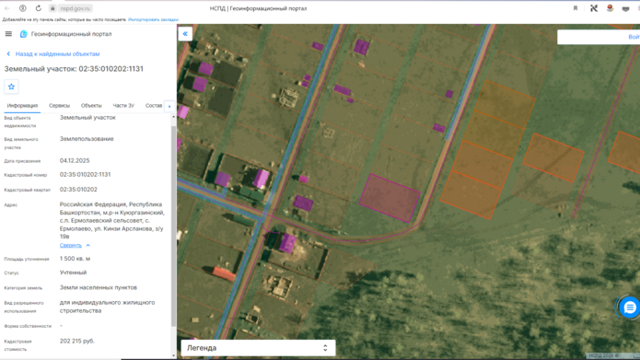
Task: Collapse side panel with double chevron button
Action: [185, 34]
